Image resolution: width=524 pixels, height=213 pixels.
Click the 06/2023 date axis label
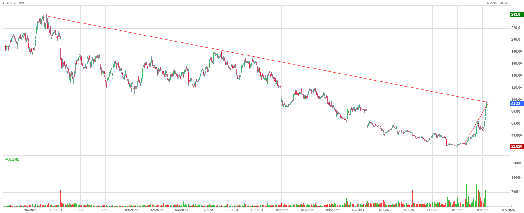point(207,210)
